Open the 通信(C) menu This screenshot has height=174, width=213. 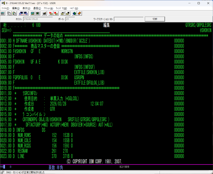click(x=37, y=8)
